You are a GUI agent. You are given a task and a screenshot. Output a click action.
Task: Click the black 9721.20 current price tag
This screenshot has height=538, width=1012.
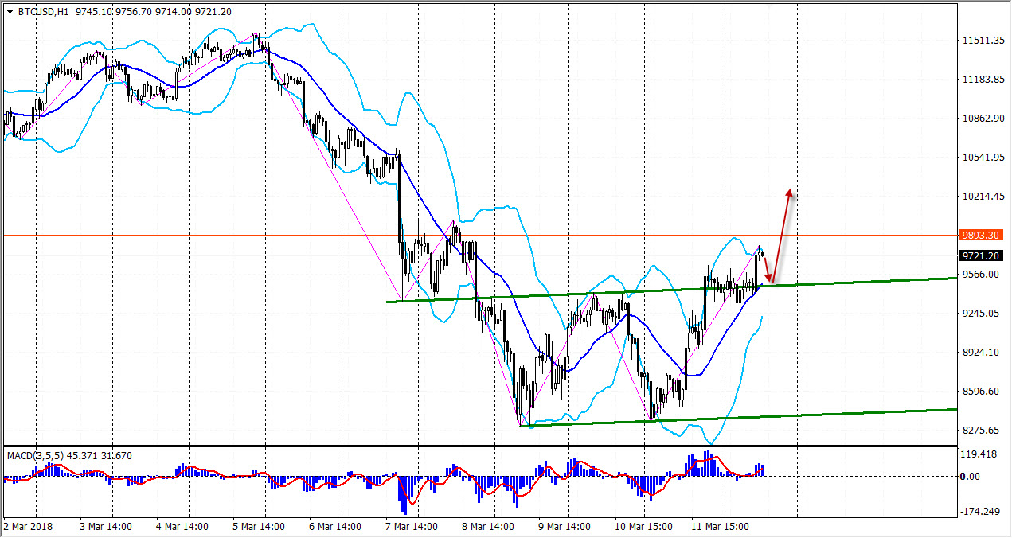pos(981,255)
